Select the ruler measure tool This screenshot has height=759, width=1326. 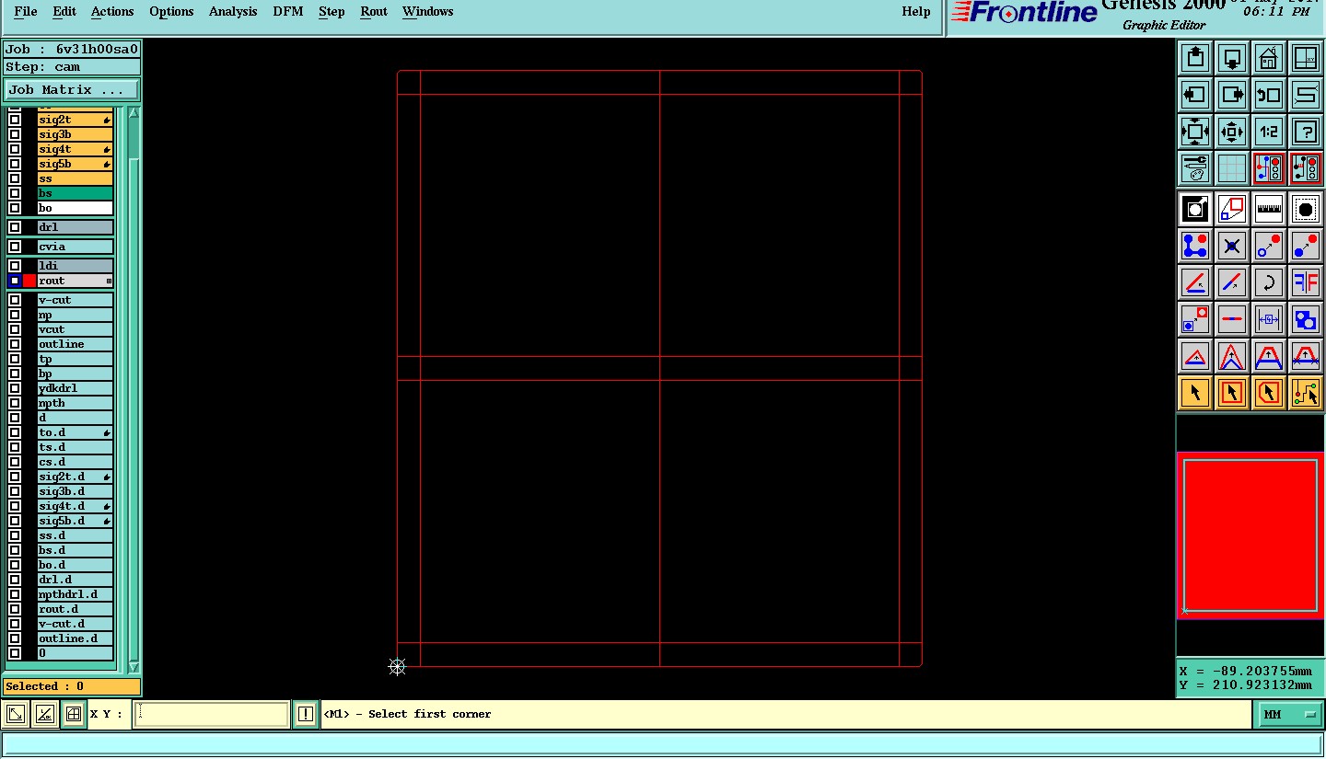tap(1269, 210)
